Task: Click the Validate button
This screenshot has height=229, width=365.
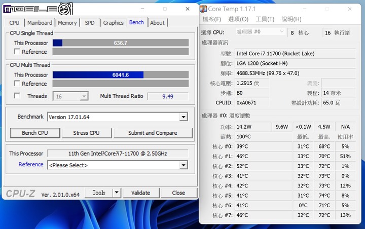Action: [140, 193]
